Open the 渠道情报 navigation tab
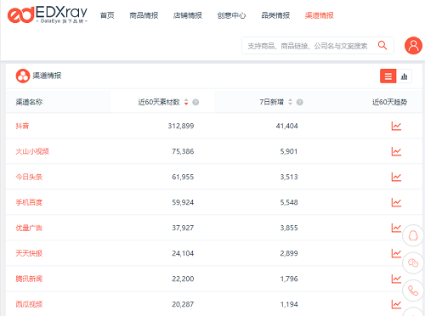The height and width of the screenshot is (316, 425). click(x=320, y=15)
